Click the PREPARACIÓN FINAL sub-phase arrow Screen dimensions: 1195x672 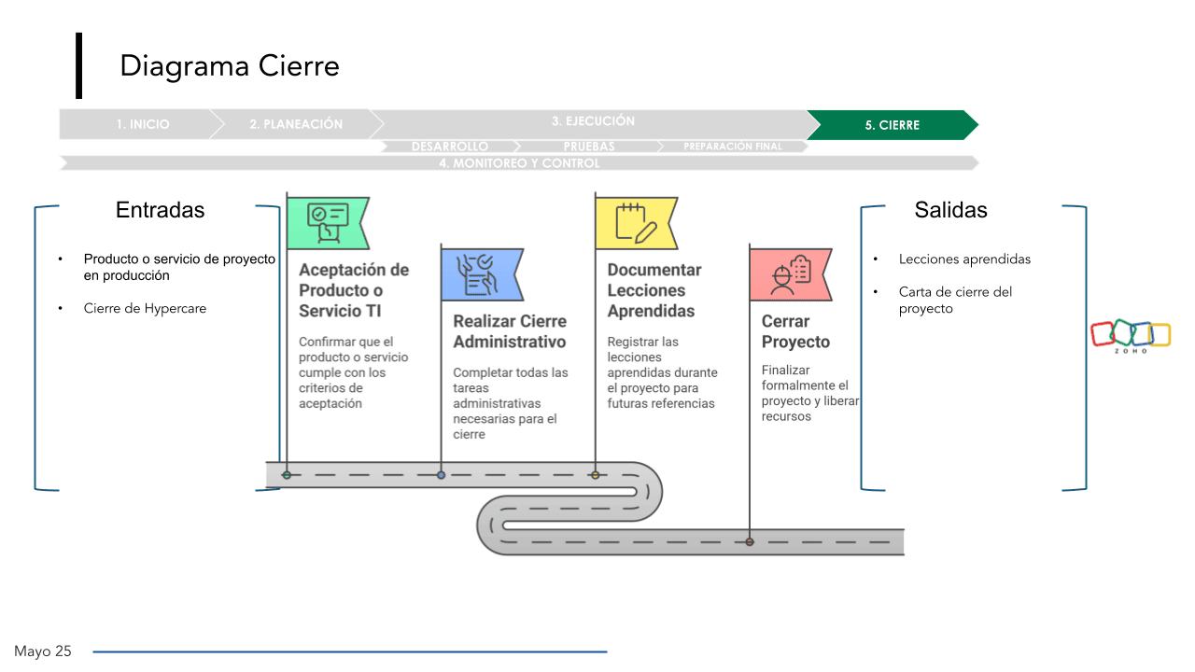point(732,147)
